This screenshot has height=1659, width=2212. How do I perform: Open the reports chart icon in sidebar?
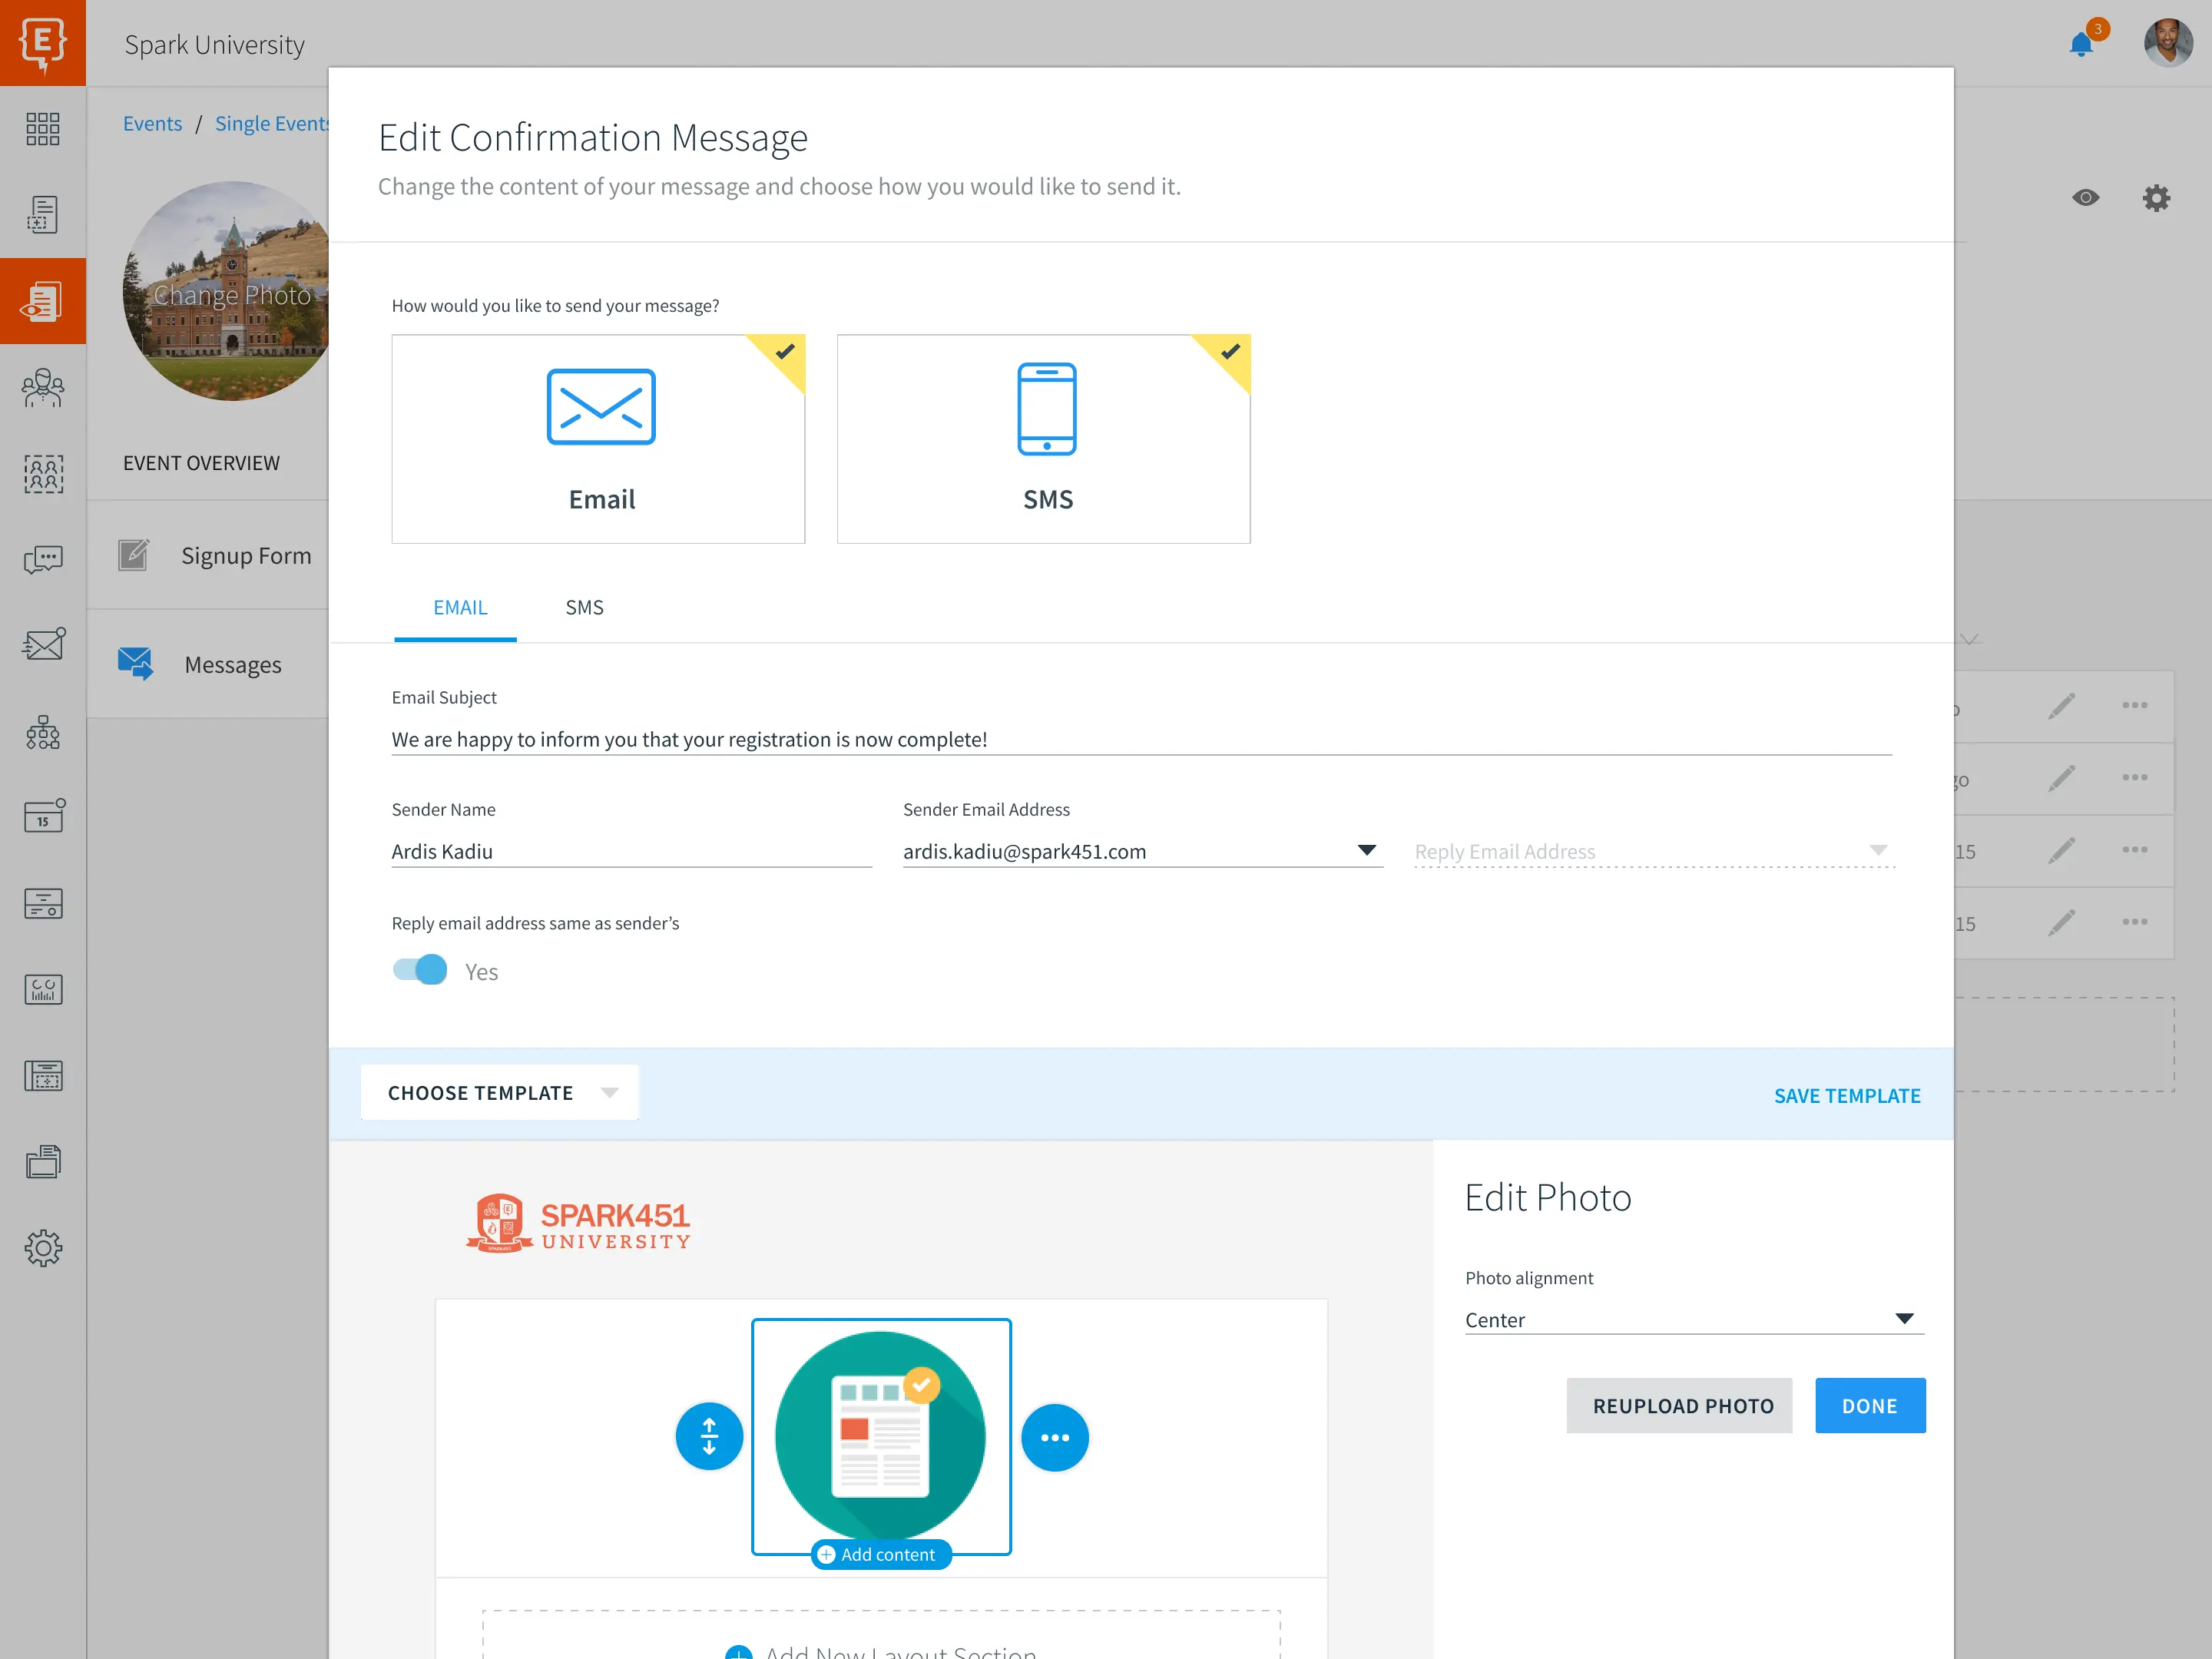click(x=43, y=990)
